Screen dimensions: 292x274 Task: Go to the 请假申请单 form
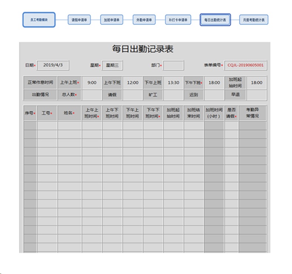click(79, 20)
